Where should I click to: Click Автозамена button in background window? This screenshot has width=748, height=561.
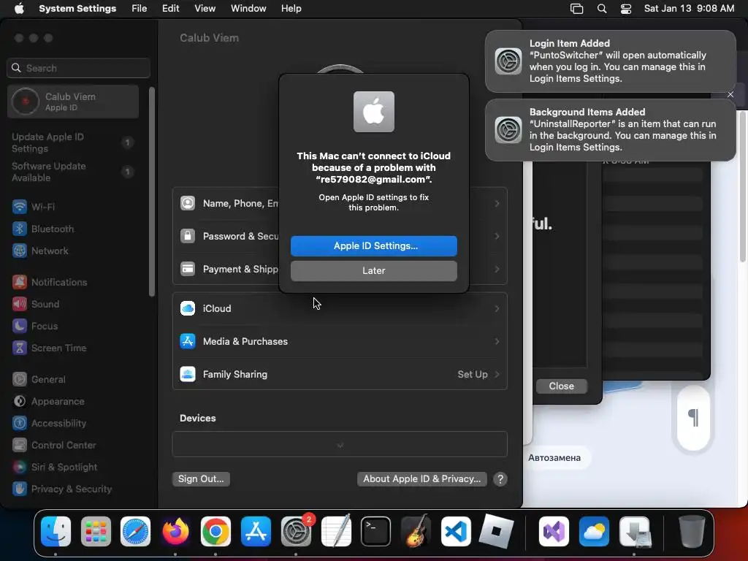[x=554, y=457]
